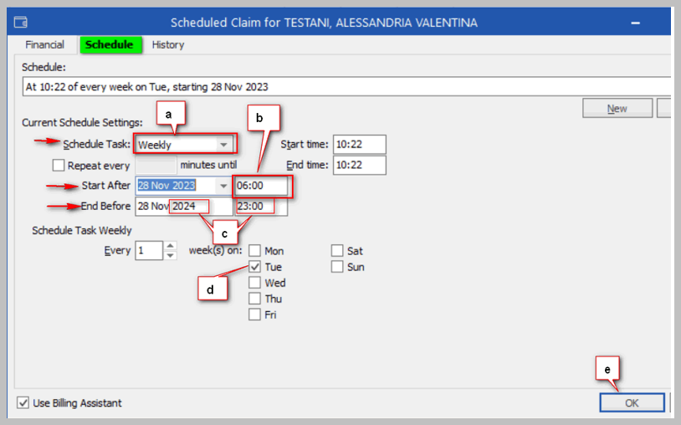Click the window icon in title bar
The height and width of the screenshot is (425, 681).
[21, 23]
